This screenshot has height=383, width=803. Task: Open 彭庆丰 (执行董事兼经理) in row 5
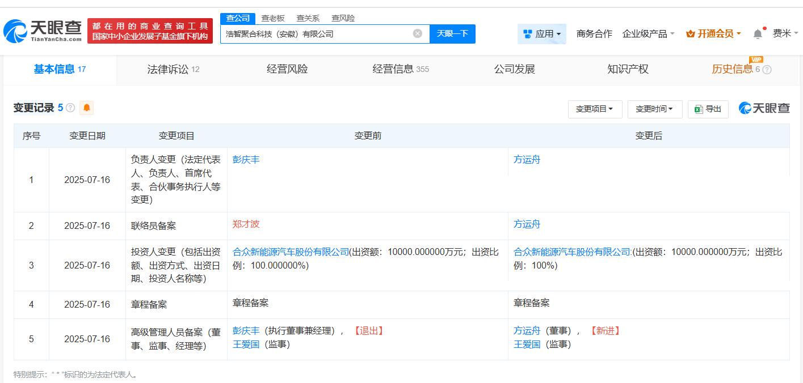click(x=246, y=331)
